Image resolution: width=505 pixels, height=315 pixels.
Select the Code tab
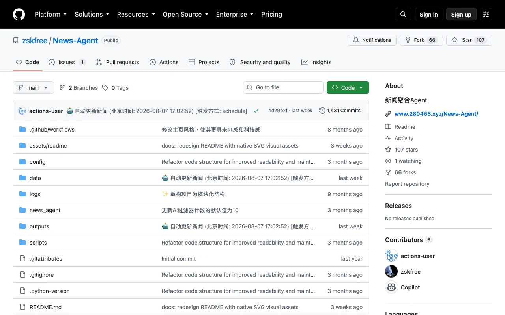click(x=28, y=62)
